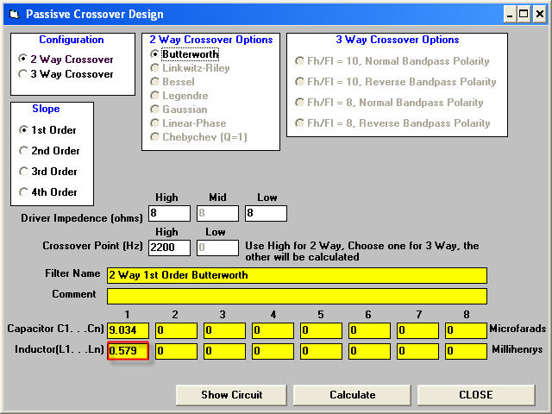Click the Filter Name field

[297, 275]
